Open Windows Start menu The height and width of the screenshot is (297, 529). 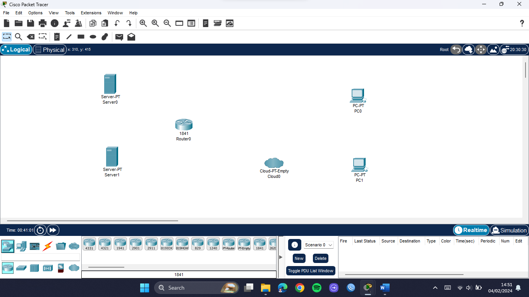[x=144, y=288]
